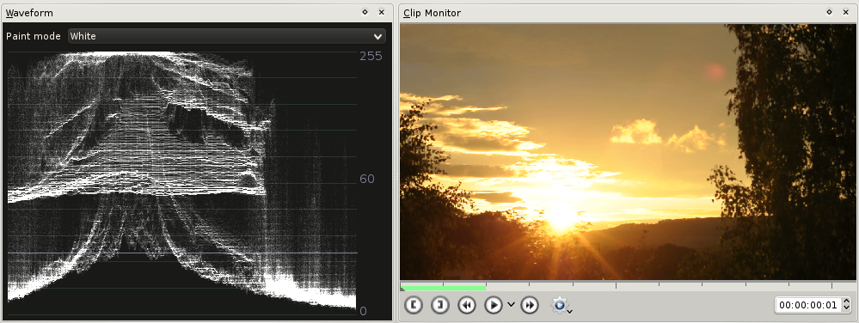Image resolution: width=859 pixels, height=323 pixels.
Task: Float the Waveform panel
Action: pos(365,12)
